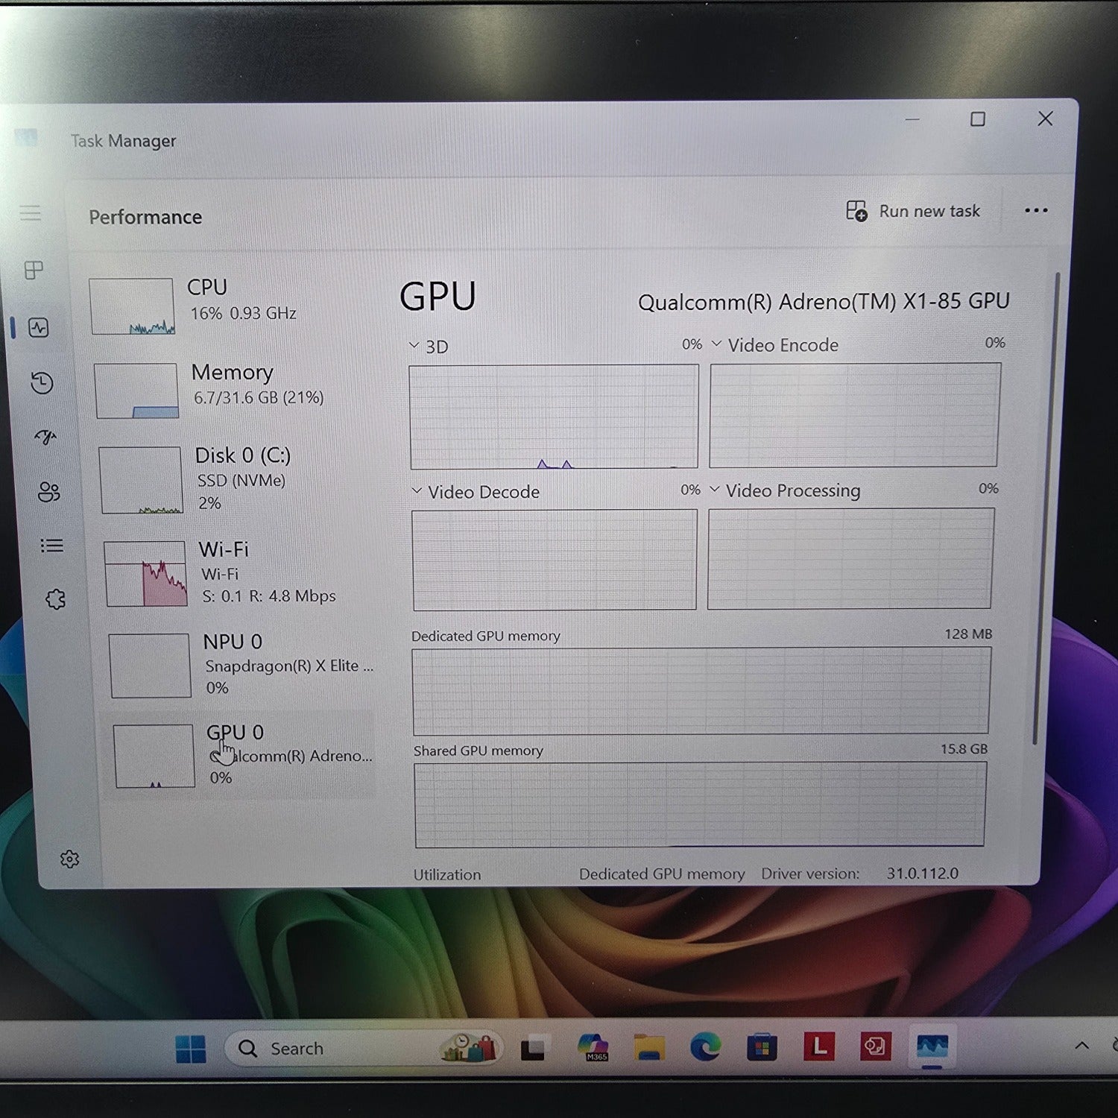Screen dimensions: 1118x1118
Task: Open Startup apps page icon
Action: tap(45, 437)
